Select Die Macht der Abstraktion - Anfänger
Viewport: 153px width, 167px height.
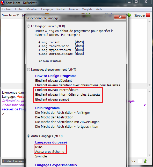pos(63,112)
